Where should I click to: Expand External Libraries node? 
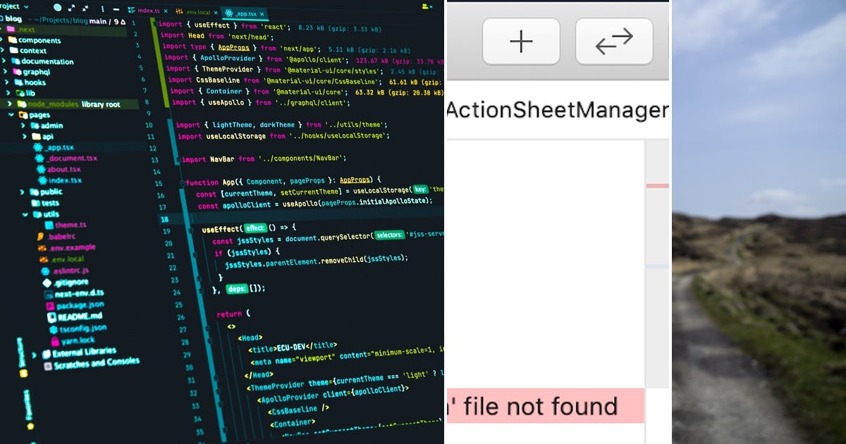pos(35,353)
